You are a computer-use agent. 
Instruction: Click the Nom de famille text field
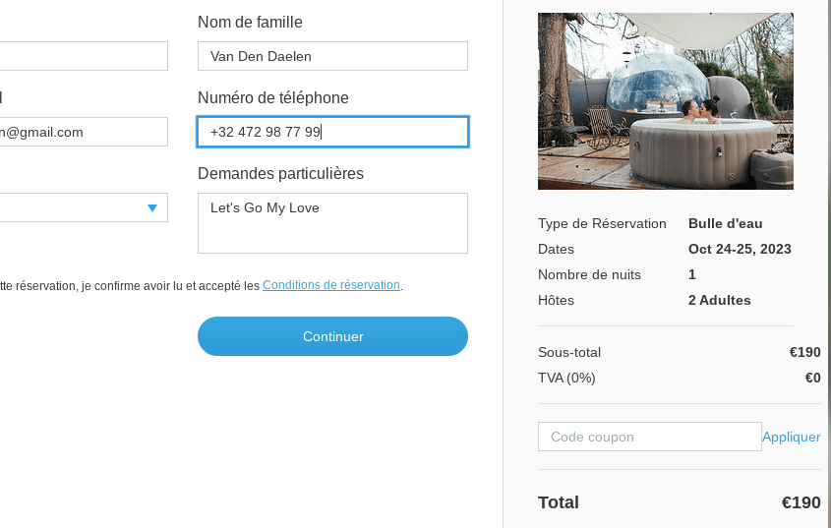click(x=332, y=56)
